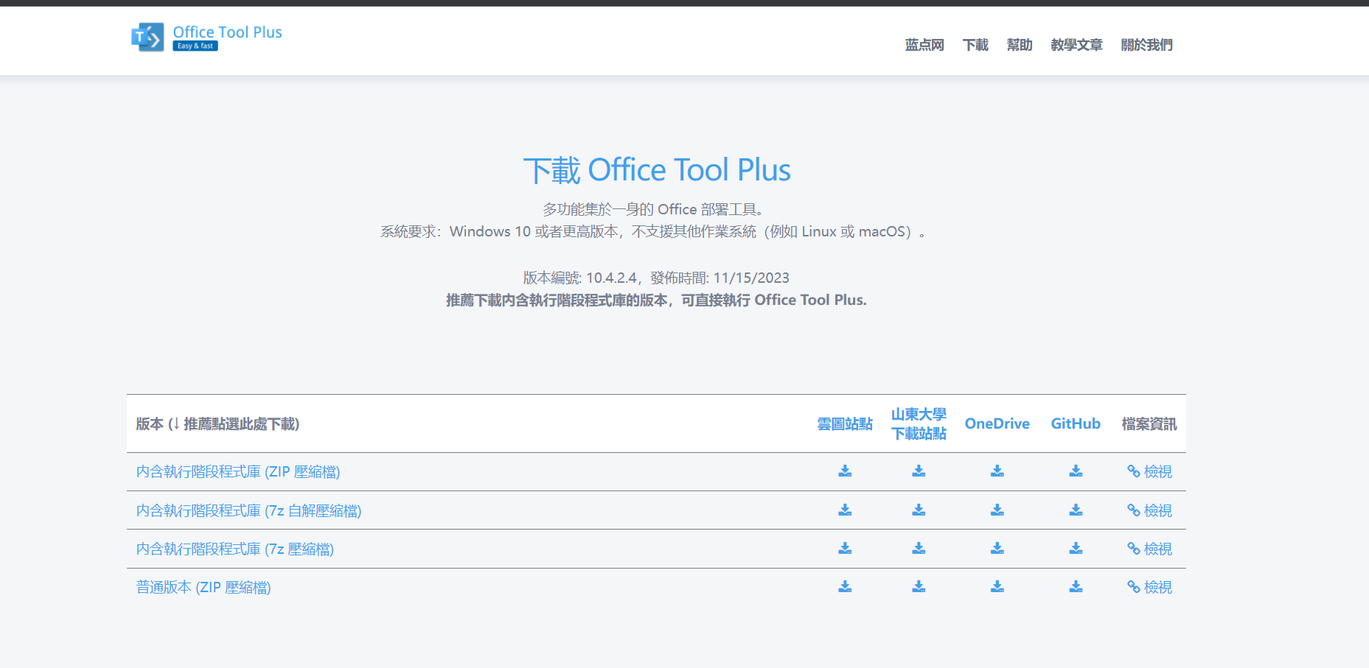The width and height of the screenshot is (1369, 668).
Task: Click the 内含執行階段程式庫 (ZIP 壓縮檔) link
Action: click(x=237, y=472)
